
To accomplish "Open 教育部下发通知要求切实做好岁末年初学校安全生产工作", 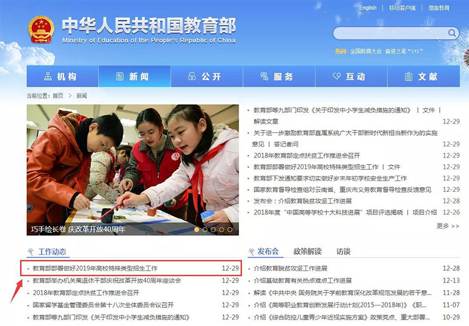I will [x=330, y=179].
